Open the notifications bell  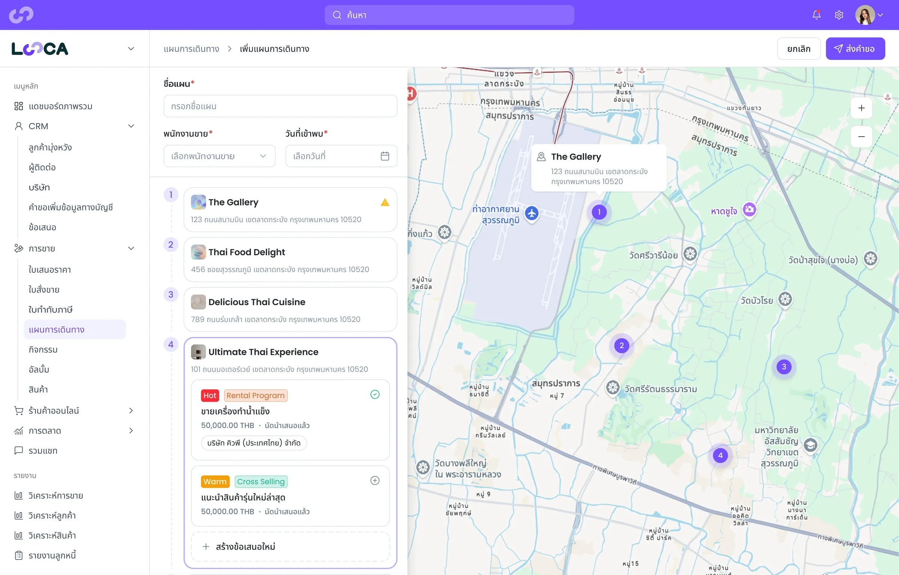(816, 15)
